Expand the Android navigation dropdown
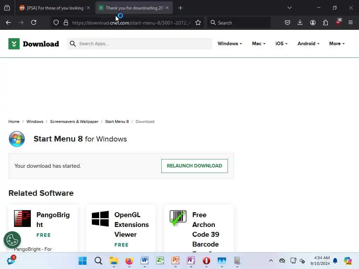The height and width of the screenshot is (269, 359). tap(309, 43)
